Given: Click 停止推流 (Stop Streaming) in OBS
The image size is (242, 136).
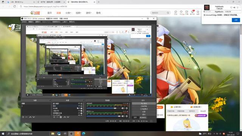Looking at the screenshot, I should pos(144,104).
